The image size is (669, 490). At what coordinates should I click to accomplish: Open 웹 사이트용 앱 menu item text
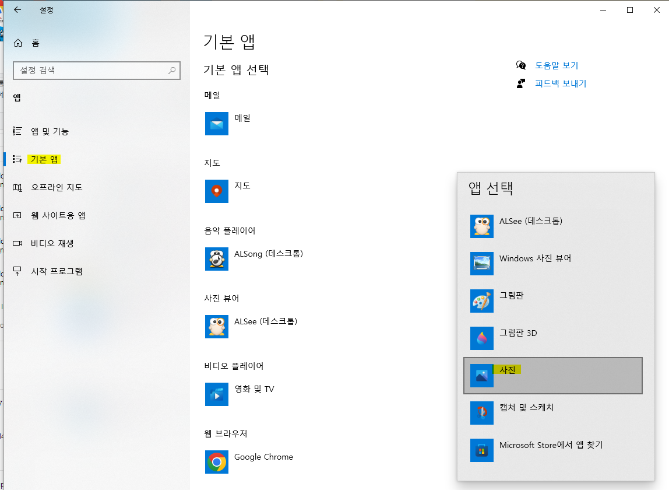point(58,215)
